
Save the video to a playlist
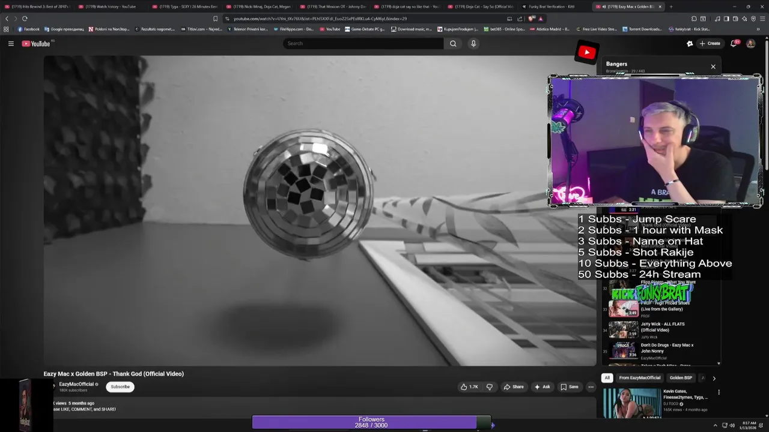(x=570, y=387)
